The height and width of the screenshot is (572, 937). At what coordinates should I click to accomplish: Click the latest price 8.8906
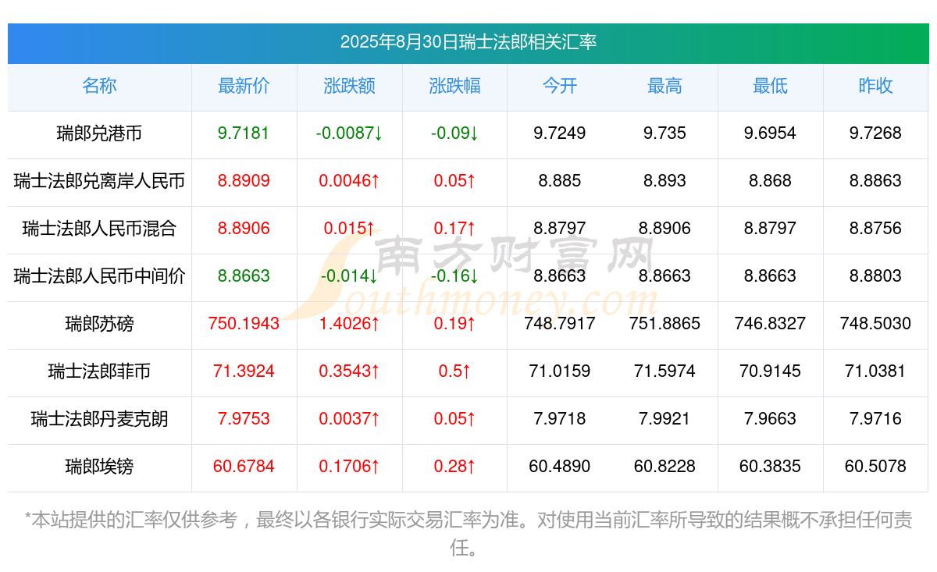pos(244,229)
